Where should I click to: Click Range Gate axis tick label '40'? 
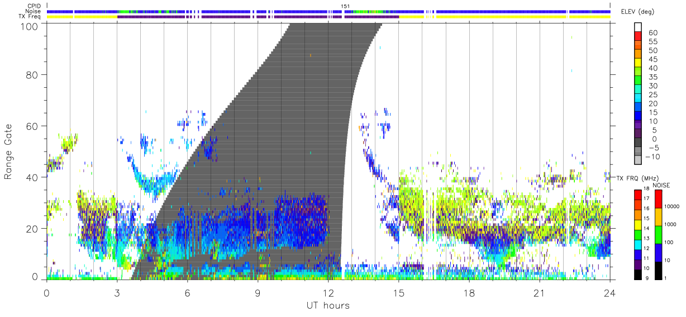point(32,177)
